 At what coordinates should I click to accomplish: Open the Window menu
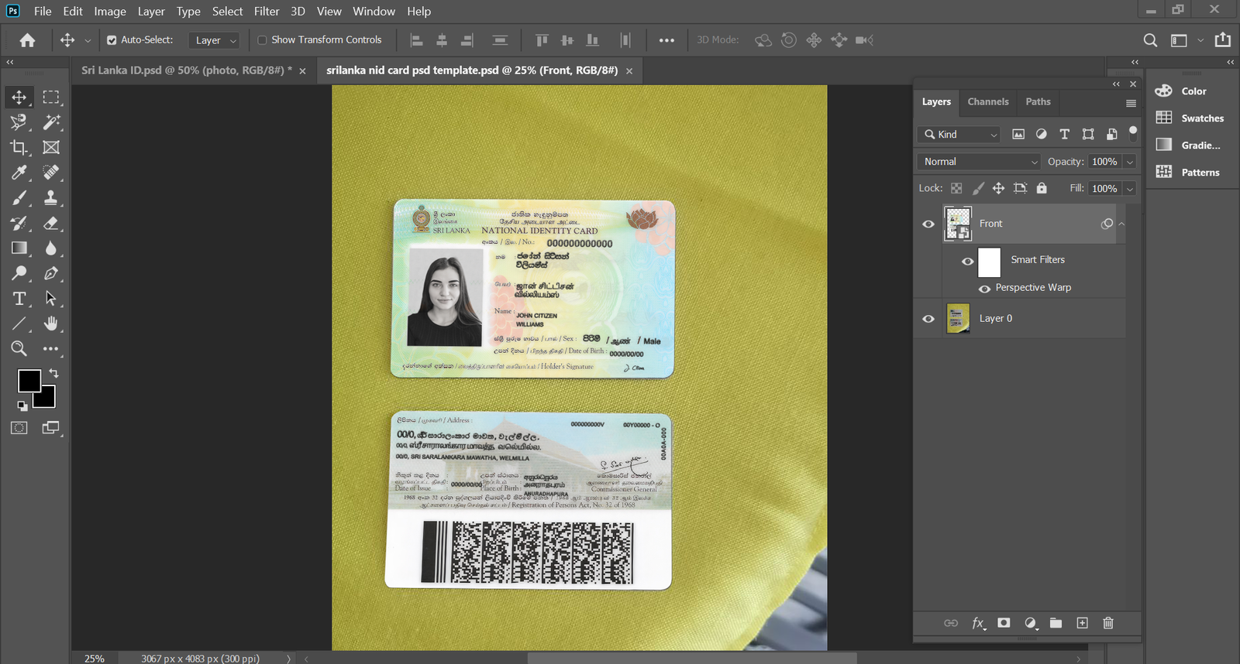tap(374, 12)
